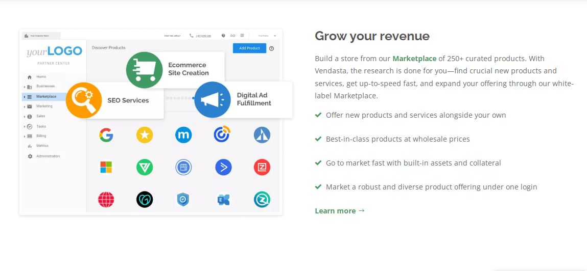The image size is (587, 271).
Task: Select the Microsoft Exchange product icon
Action: point(223,199)
